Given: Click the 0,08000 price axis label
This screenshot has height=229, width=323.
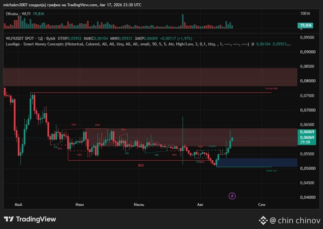Looking at the screenshot, I should click(x=308, y=81).
